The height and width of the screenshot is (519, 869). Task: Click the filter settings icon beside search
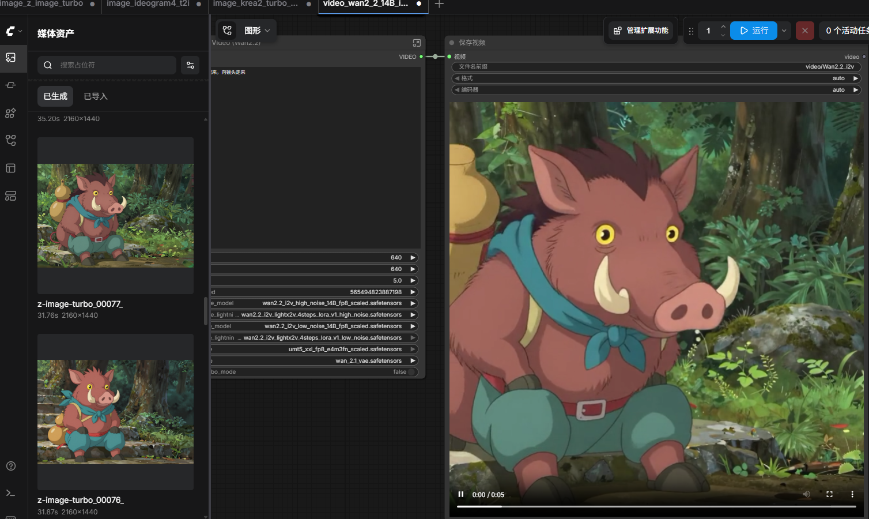[190, 65]
